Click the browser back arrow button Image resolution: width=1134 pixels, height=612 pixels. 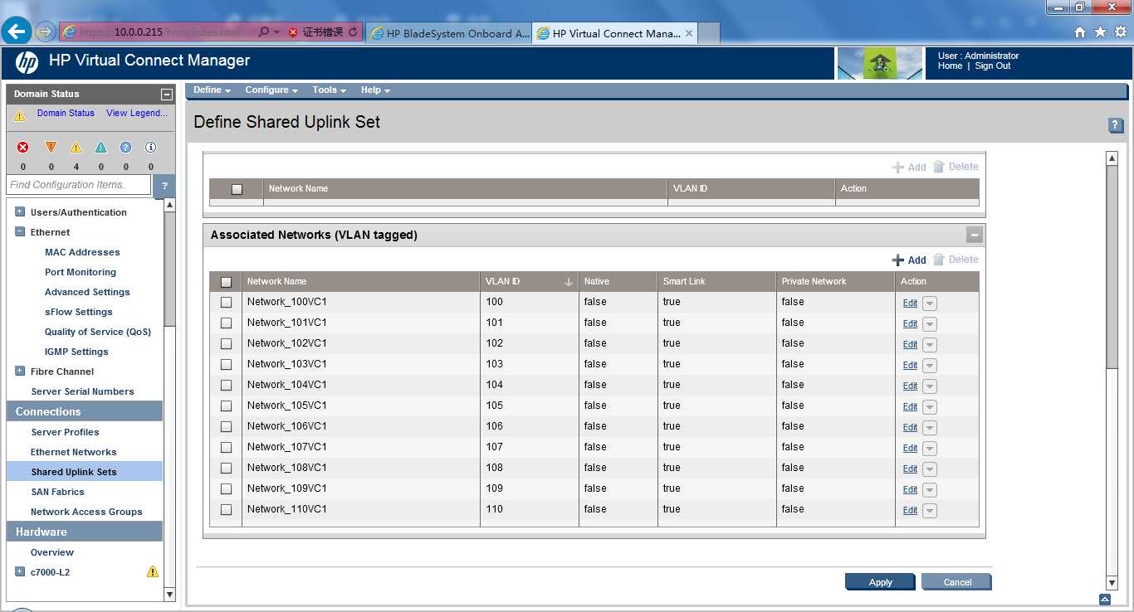point(17,32)
